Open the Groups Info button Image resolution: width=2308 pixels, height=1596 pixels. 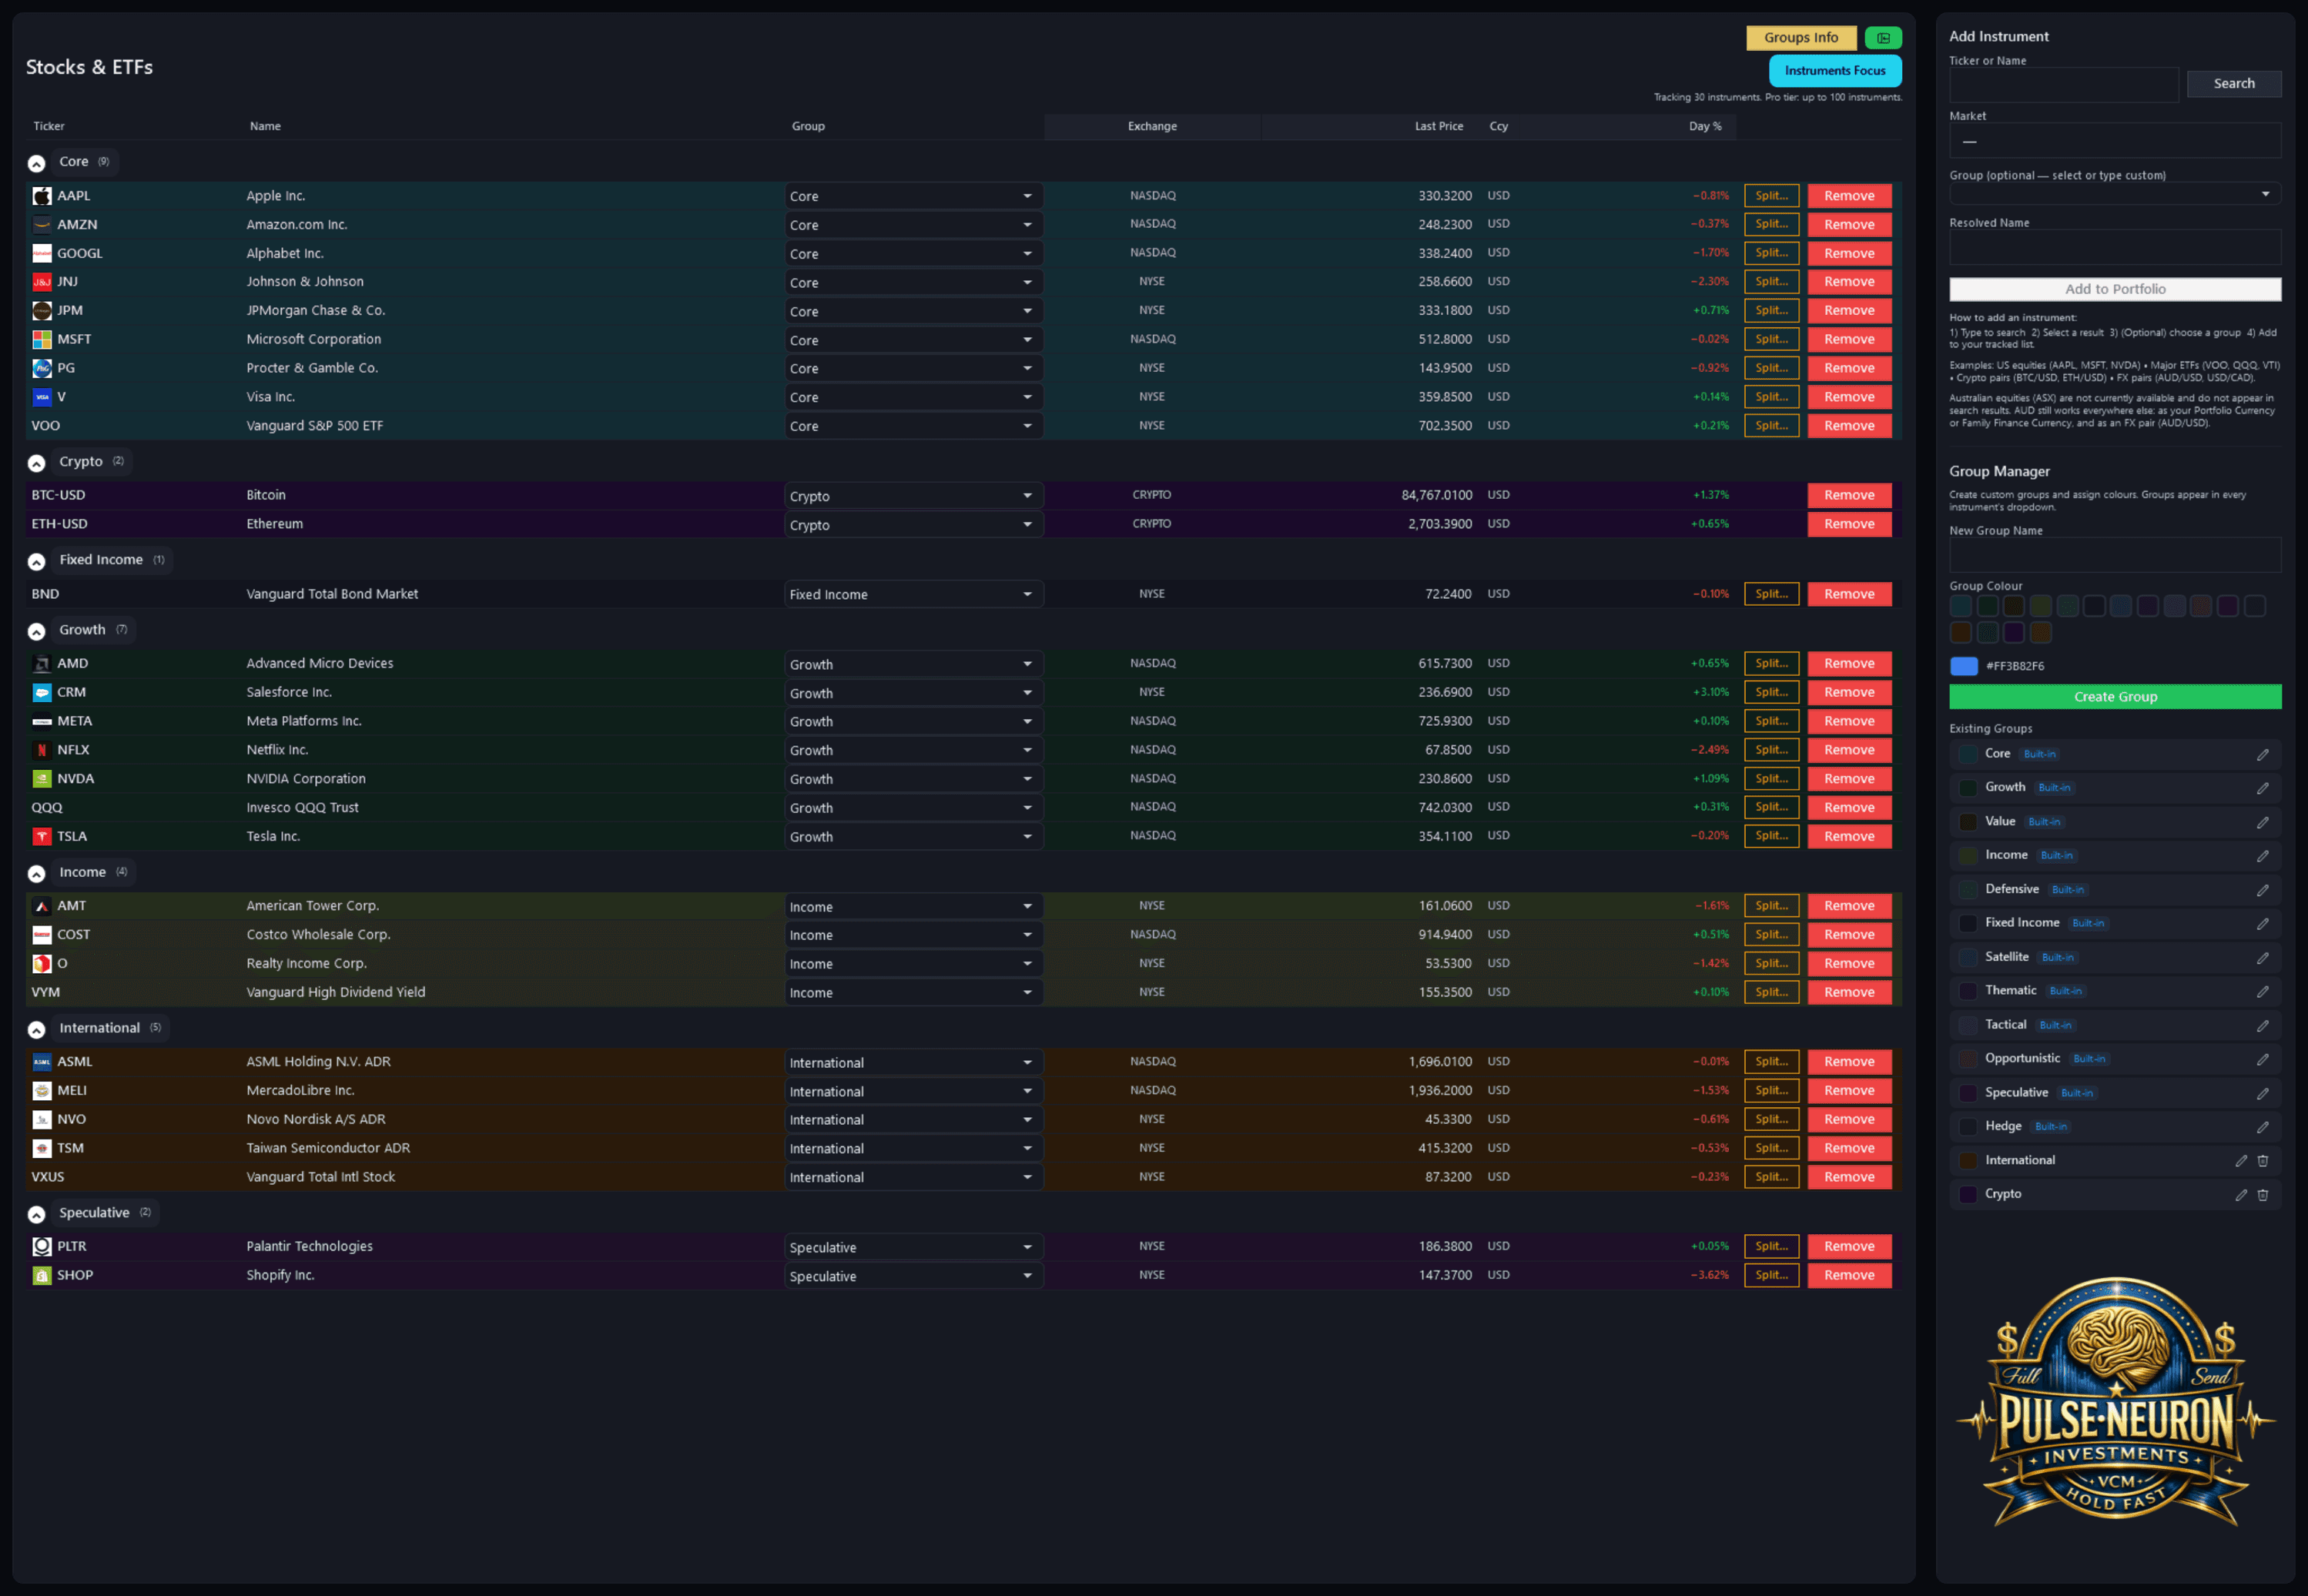pyautogui.click(x=1800, y=38)
